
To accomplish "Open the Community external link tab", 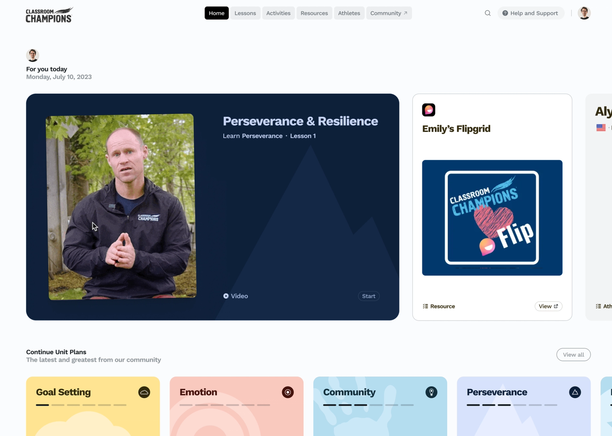I will 389,13.
